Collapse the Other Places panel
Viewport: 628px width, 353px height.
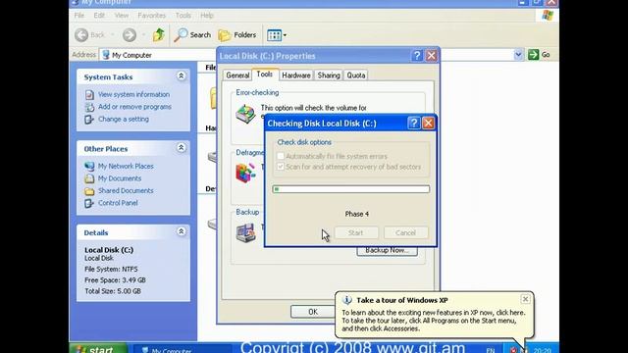[181, 148]
